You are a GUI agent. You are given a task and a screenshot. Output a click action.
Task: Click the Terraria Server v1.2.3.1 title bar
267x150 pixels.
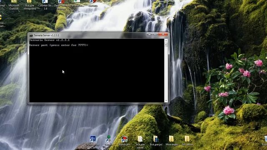click(88, 35)
